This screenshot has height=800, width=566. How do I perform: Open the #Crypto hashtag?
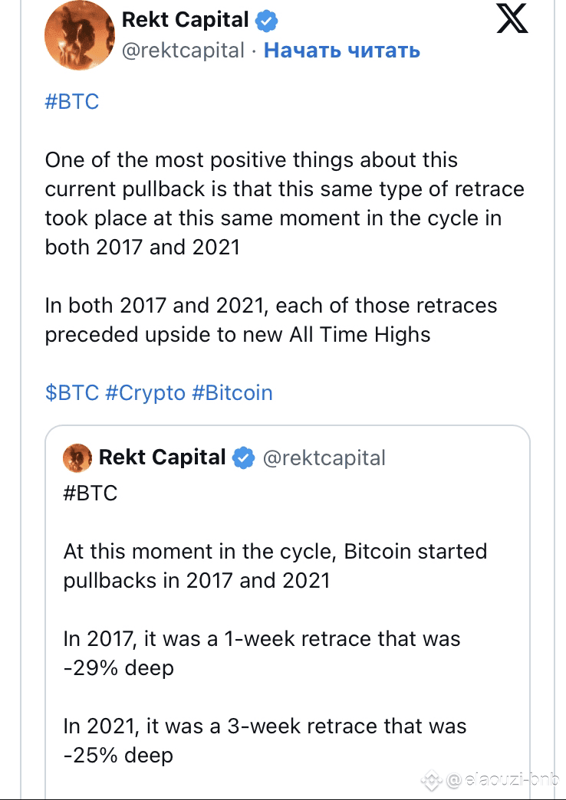point(145,393)
